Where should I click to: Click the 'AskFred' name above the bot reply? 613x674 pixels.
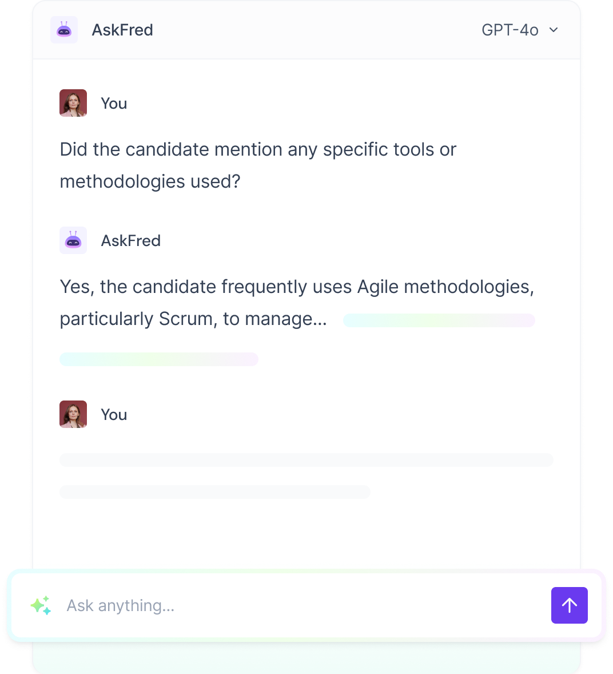[130, 240]
